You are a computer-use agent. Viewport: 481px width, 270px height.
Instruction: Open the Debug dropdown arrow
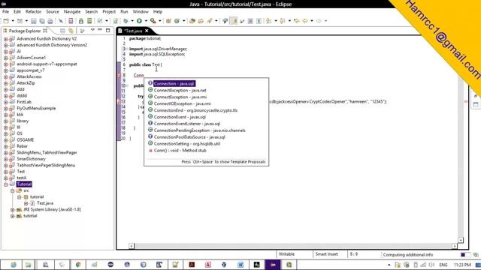[x=132, y=21]
